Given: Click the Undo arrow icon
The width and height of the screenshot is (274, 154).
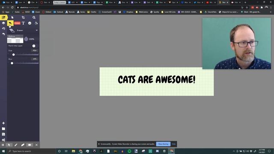Looking at the screenshot, I should click(x=3, y=34).
